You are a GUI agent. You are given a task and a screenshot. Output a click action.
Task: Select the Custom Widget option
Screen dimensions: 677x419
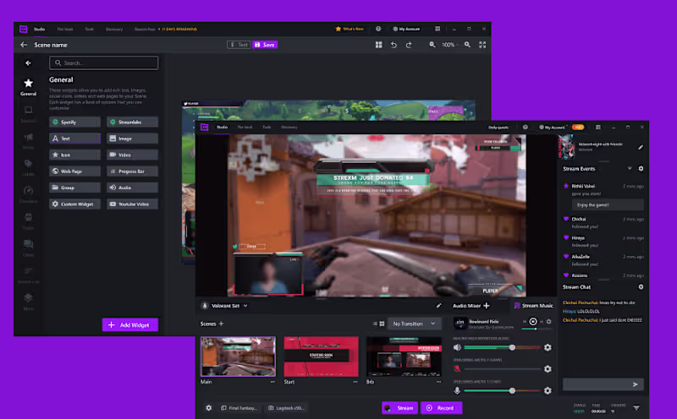(75, 204)
